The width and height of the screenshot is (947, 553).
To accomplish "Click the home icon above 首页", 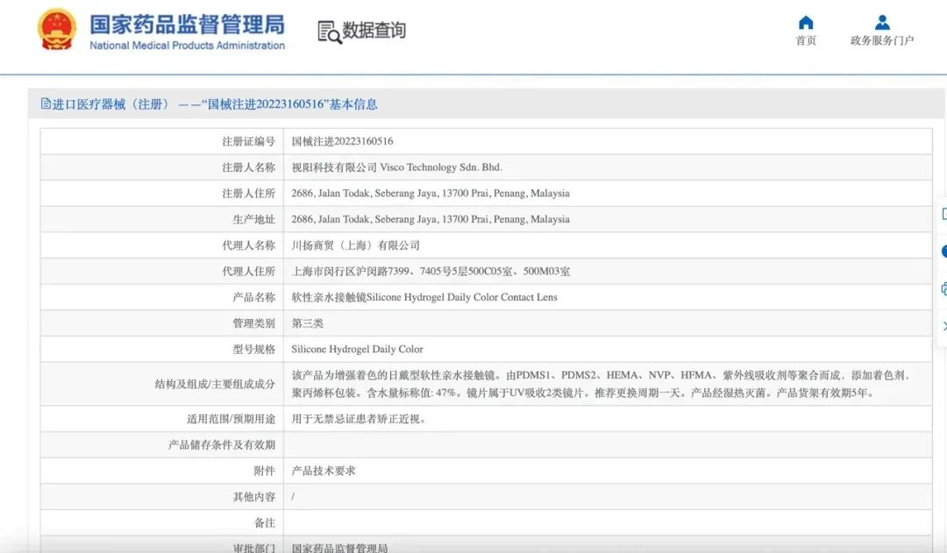I will [805, 23].
